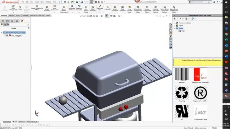The image size is (230, 129).
Task: Click Circular Component Pattern tool
Action: click(x=156, y=9)
